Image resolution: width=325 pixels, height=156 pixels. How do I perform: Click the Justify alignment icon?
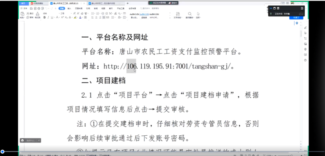pyautogui.click(x=104, y=17)
